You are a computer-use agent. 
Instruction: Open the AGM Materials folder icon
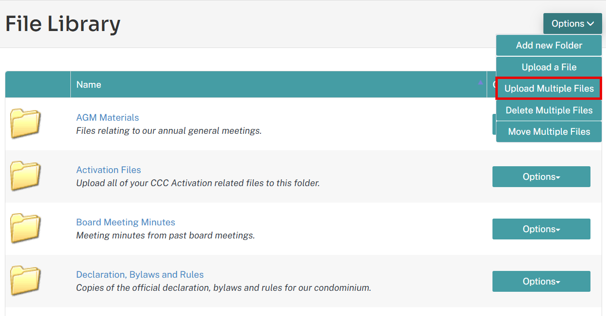pyautogui.click(x=26, y=124)
